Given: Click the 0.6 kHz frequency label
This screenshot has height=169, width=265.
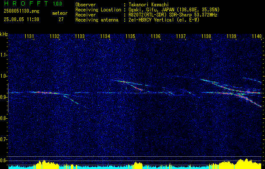Looking at the screenshot, I should coord(3,161).
